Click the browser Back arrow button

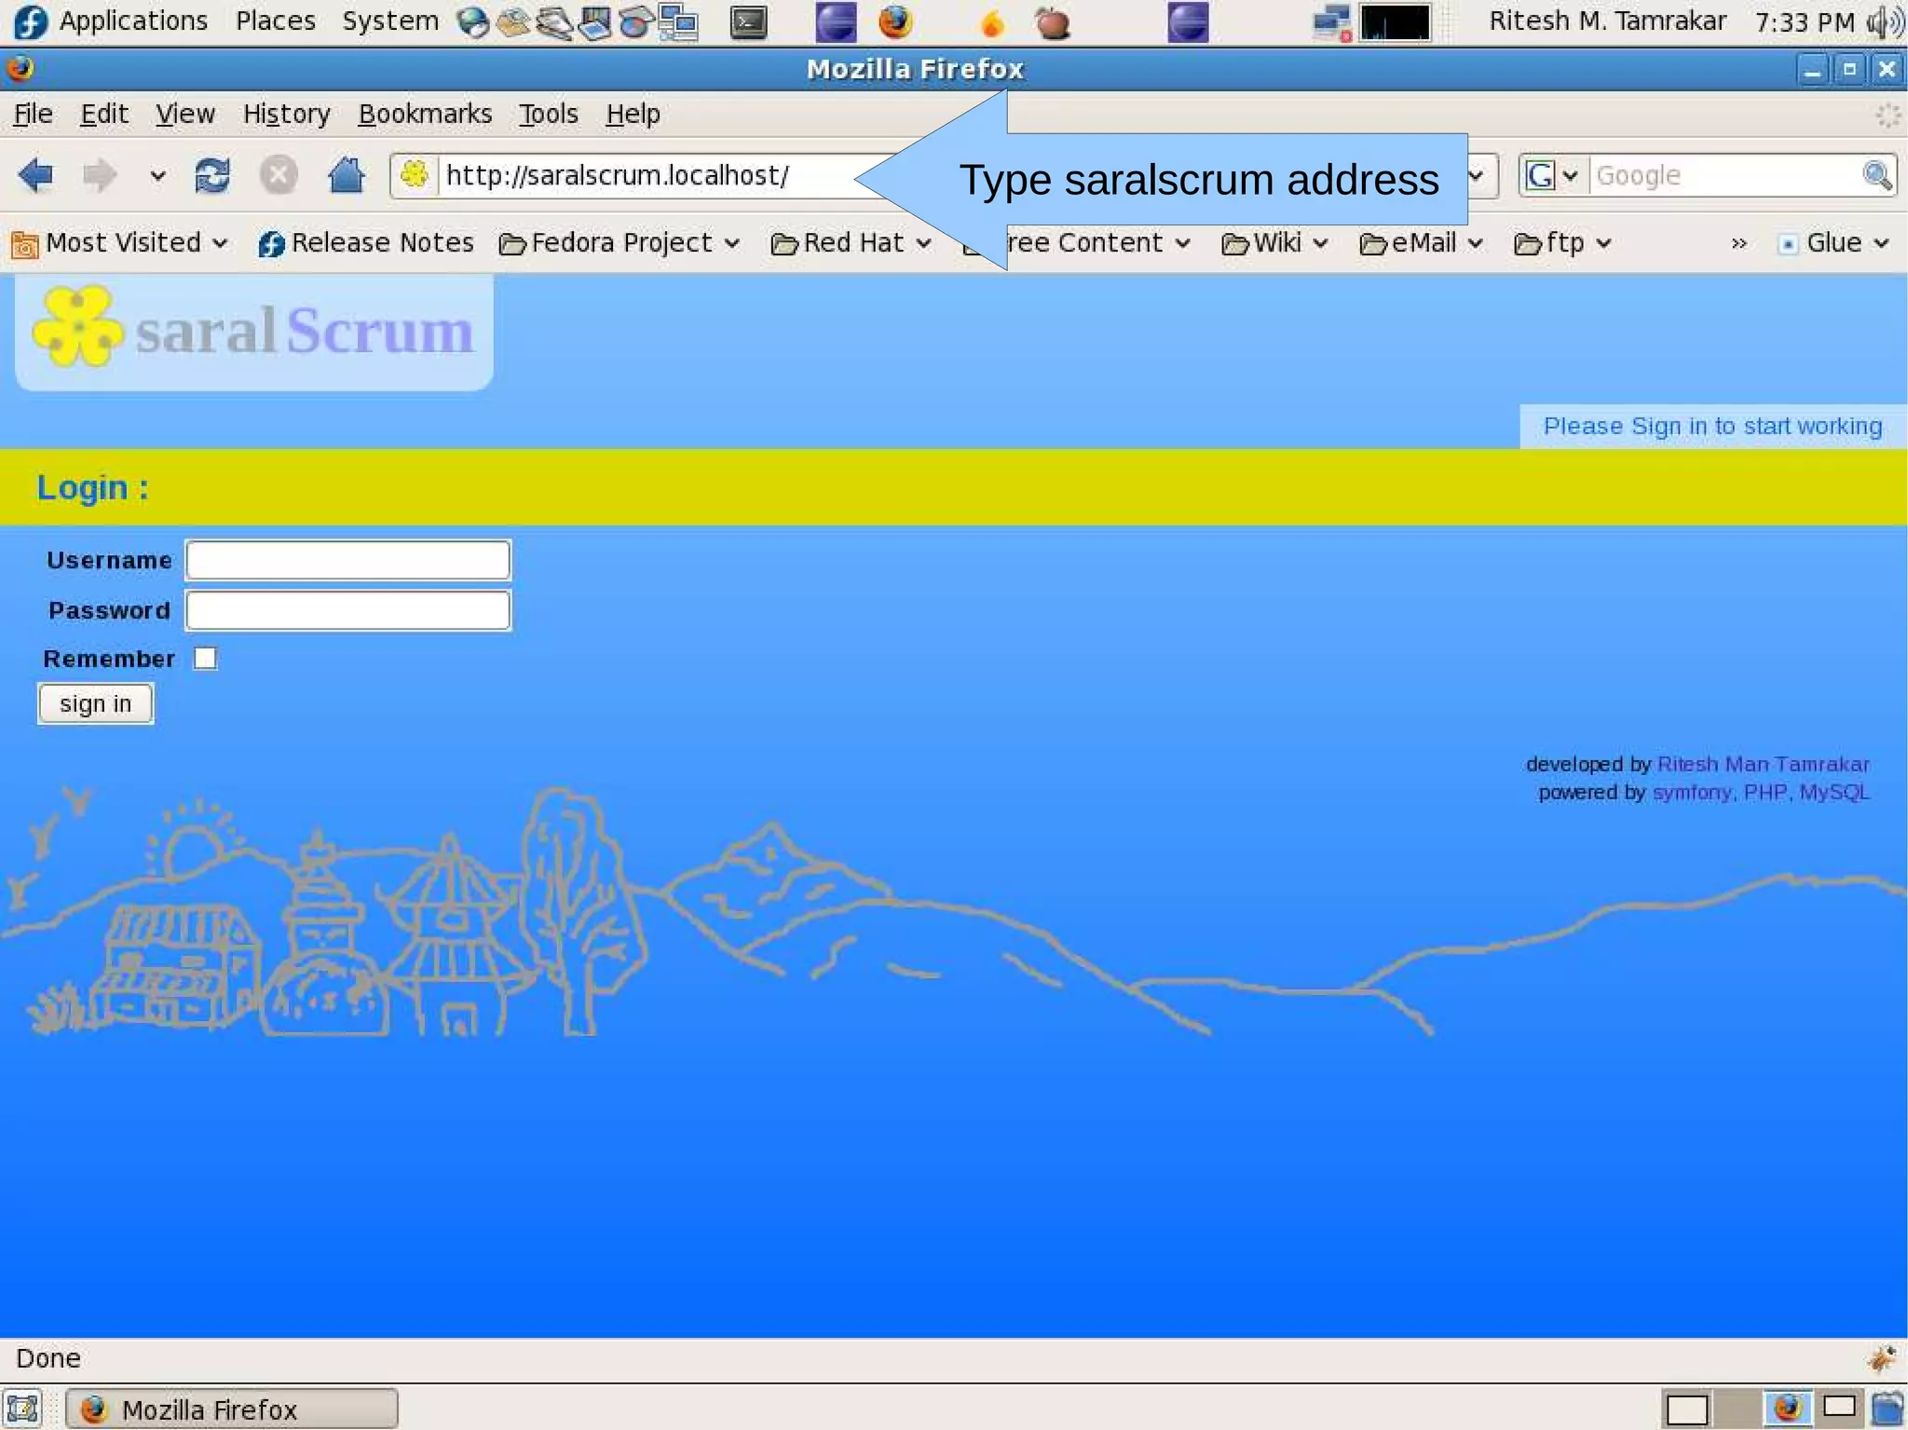coord(36,175)
